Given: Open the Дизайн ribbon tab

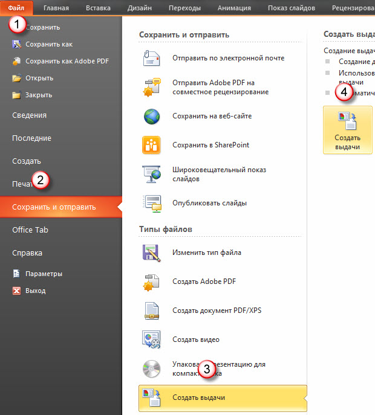Looking at the screenshot, I should 140,8.
